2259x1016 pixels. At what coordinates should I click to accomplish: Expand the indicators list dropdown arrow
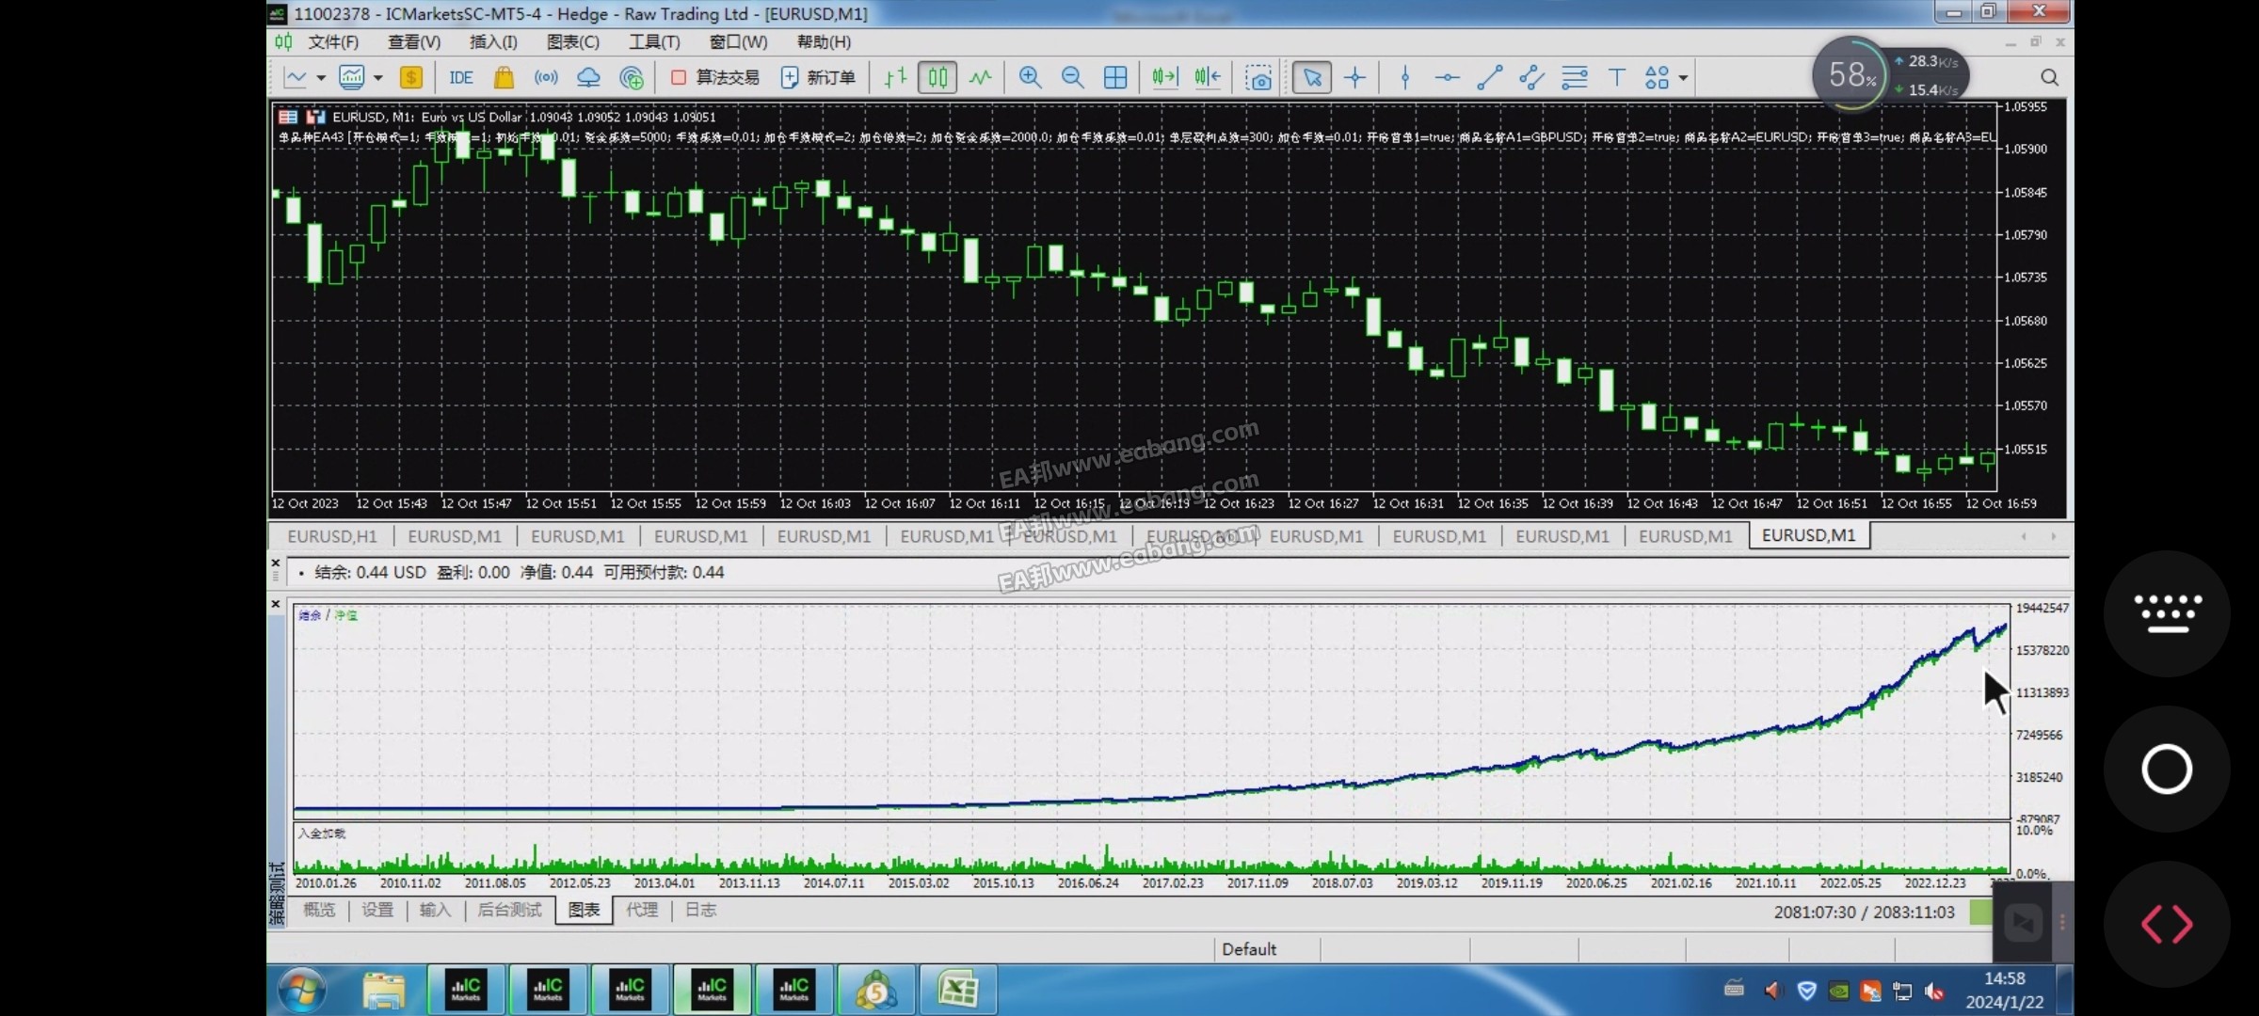(x=378, y=78)
